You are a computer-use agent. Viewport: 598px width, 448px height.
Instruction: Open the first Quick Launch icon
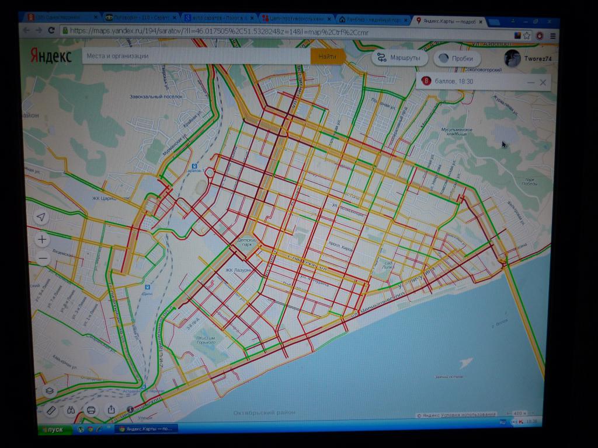point(81,429)
